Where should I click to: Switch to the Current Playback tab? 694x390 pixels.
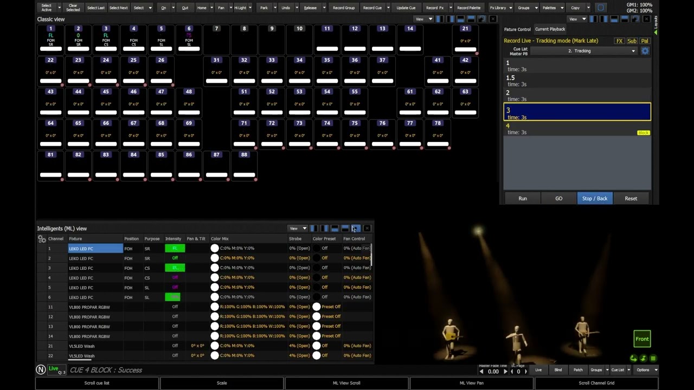550,29
